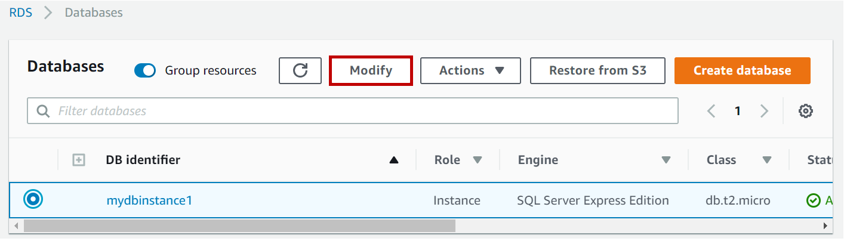Open the Actions dropdown menu
This screenshot has height=241, width=847.
coord(471,70)
